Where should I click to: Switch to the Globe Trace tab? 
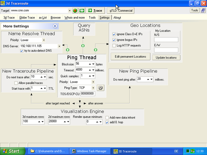pos(27,18)
